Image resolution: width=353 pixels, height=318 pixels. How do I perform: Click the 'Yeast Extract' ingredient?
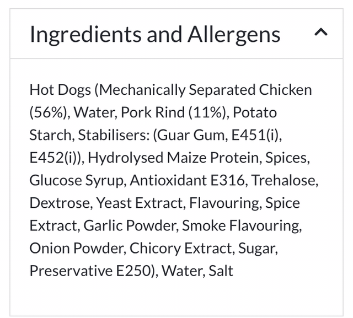(x=140, y=203)
